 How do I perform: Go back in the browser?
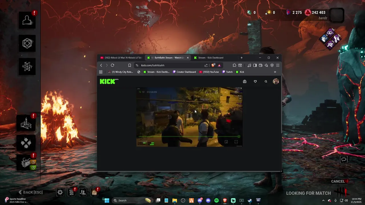[x=101, y=65]
